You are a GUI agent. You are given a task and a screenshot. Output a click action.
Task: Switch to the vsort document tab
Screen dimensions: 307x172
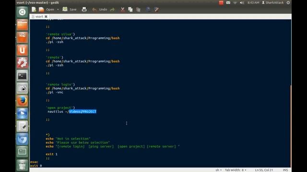[39, 17]
